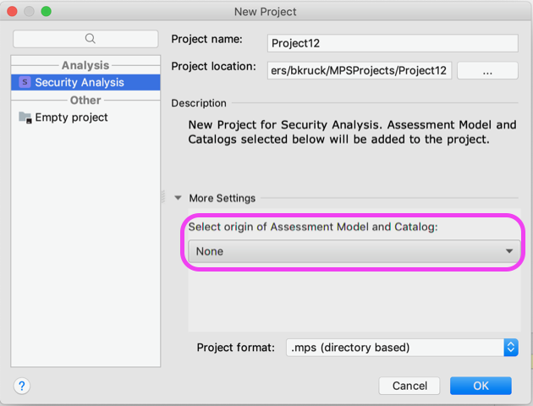Screen dimensions: 533x406
Task: Minimize the New Project window
Action: click(x=29, y=12)
